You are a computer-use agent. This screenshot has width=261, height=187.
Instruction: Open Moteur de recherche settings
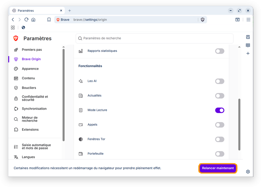30,119
